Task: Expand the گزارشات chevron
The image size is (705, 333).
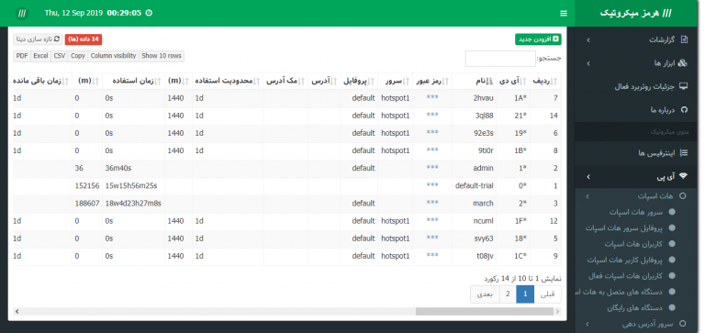Action: coord(588,40)
